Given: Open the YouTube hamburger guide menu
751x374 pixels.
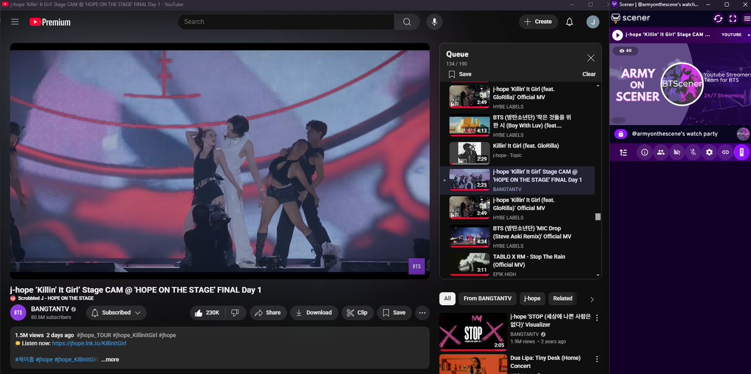Looking at the screenshot, I should pos(15,22).
